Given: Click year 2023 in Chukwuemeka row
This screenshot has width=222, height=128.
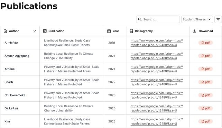Looking at the screenshot, I should pos(112,95).
